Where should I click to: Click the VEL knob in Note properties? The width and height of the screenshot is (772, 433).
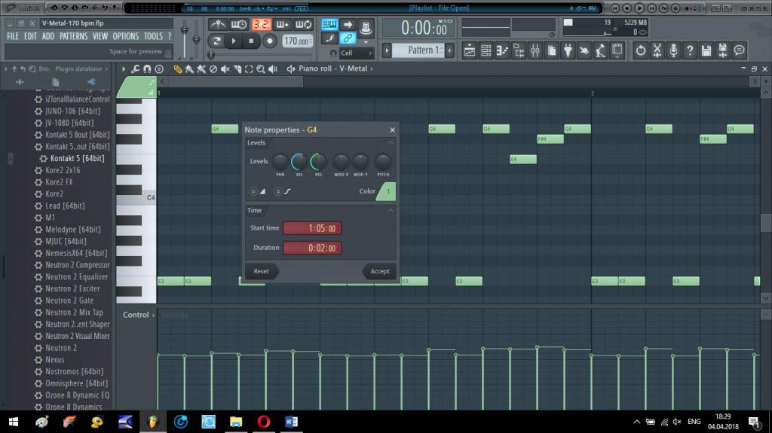tap(299, 161)
